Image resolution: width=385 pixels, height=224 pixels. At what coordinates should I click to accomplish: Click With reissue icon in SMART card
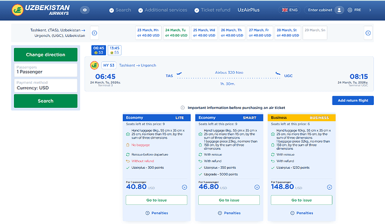(200, 155)
